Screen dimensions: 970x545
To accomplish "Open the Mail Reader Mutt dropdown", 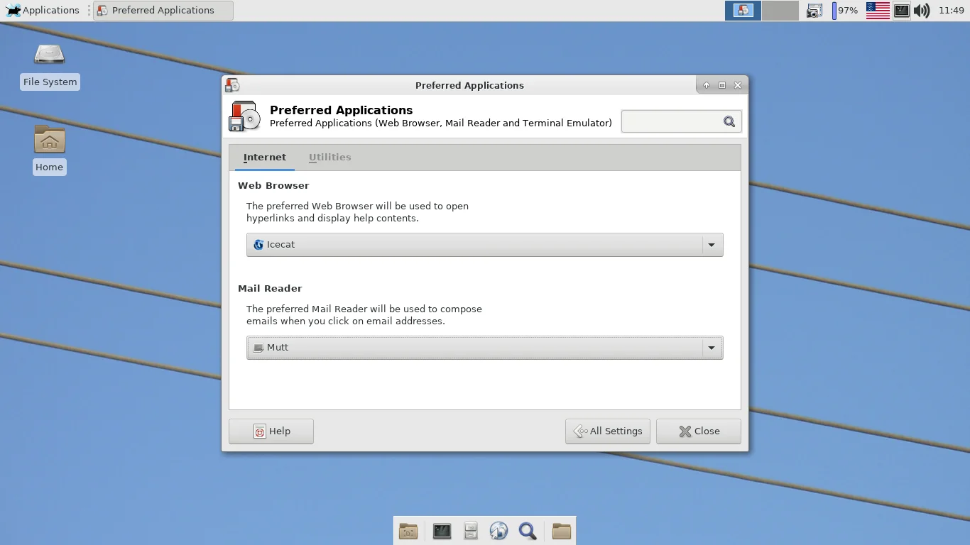I will pyautogui.click(x=485, y=348).
